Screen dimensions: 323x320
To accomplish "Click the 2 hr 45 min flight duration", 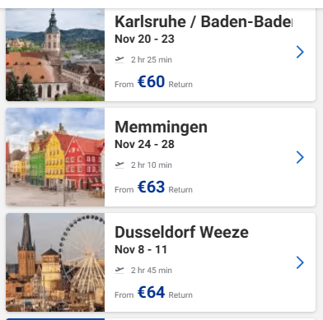I will point(152,270).
